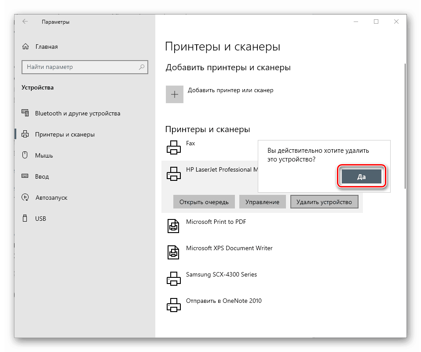Click the mouse icon for Мышь

(x=25, y=155)
